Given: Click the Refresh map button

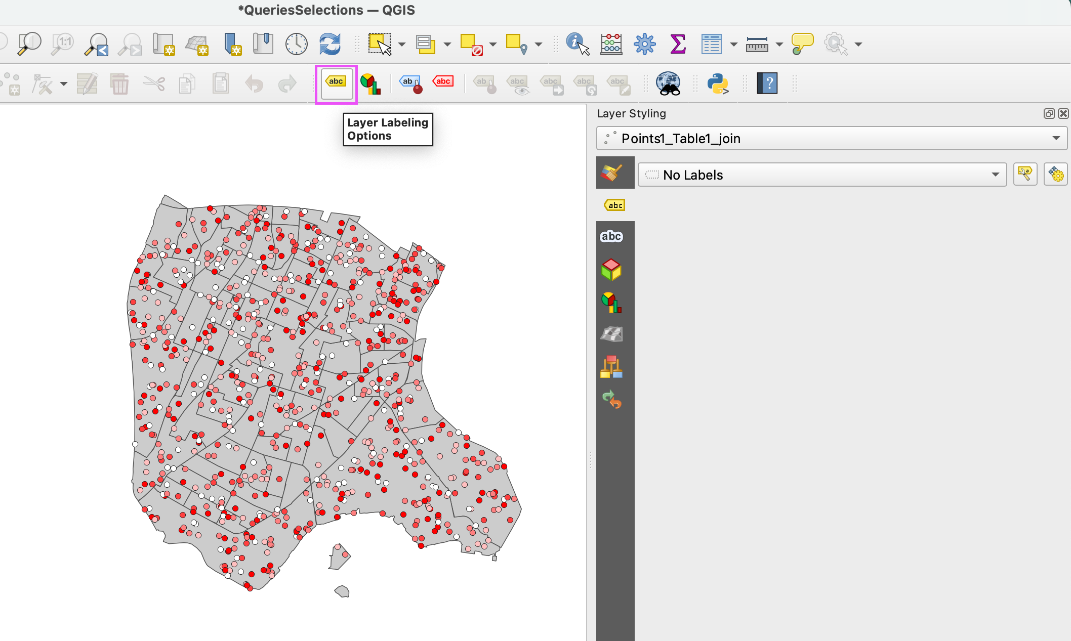Looking at the screenshot, I should 330,44.
